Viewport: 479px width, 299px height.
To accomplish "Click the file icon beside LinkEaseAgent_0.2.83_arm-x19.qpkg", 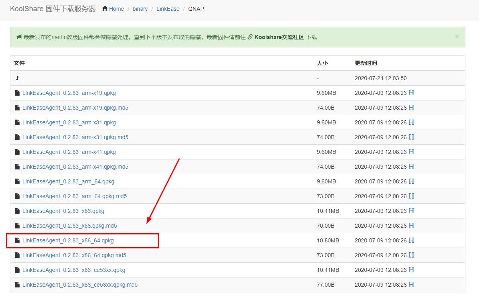I will pyautogui.click(x=17, y=93).
